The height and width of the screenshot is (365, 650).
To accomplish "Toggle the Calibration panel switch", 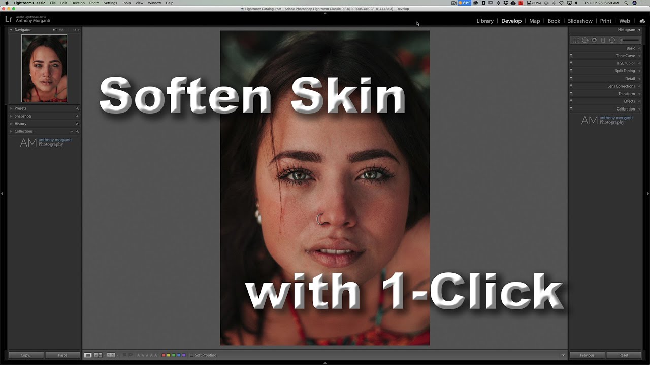I will coord(571,109).
